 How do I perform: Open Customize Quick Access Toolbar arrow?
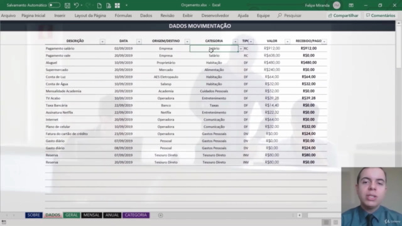[x=126, y=6]
